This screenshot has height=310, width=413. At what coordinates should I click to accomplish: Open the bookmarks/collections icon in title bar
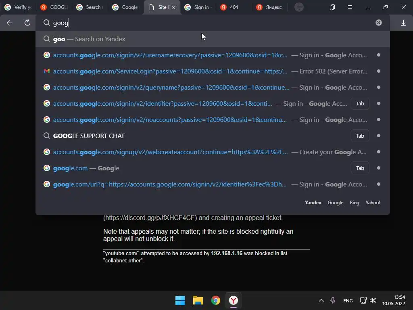[332, 7]
